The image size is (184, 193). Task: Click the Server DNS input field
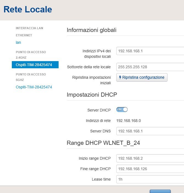pyautogui.click(x=150, y=131)
